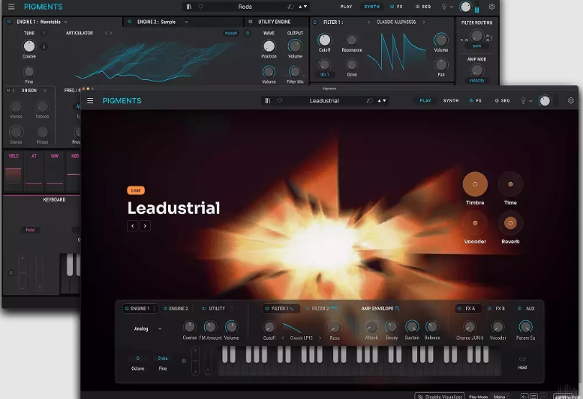The height and width of the screenshot is (399, 583).
Task: Click the sum label under Filter Routing
Action: tap(476, 46)
